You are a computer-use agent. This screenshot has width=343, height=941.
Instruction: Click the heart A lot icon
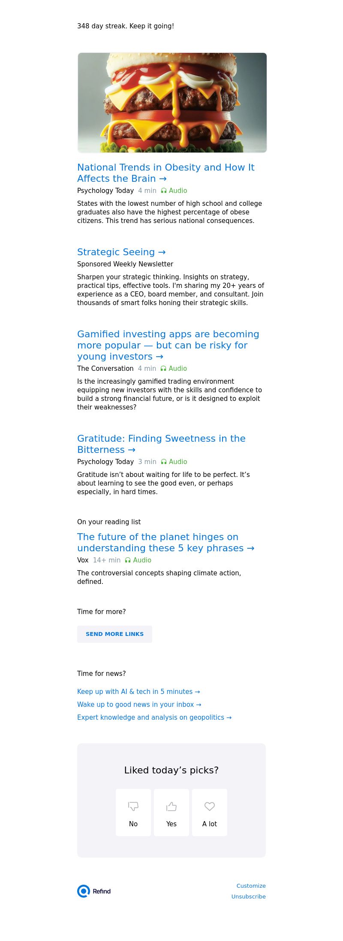(210, 807)
